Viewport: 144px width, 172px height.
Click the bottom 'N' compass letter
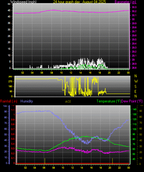point(136,96)
